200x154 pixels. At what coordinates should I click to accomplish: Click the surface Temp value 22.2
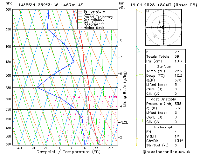pos(178,71)
